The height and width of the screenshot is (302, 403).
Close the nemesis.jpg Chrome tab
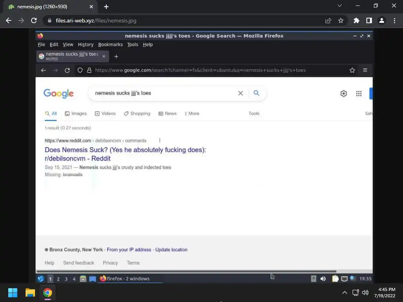(x=91, y=7)
